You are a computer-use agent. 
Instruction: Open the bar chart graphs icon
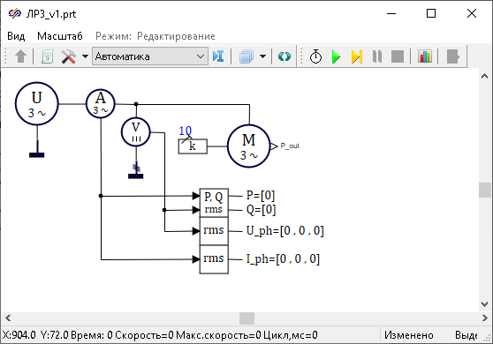(424, 56)
